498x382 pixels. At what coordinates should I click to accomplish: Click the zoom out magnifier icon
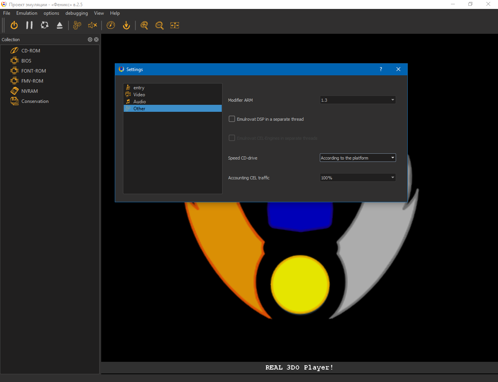[x=160, y=25]
